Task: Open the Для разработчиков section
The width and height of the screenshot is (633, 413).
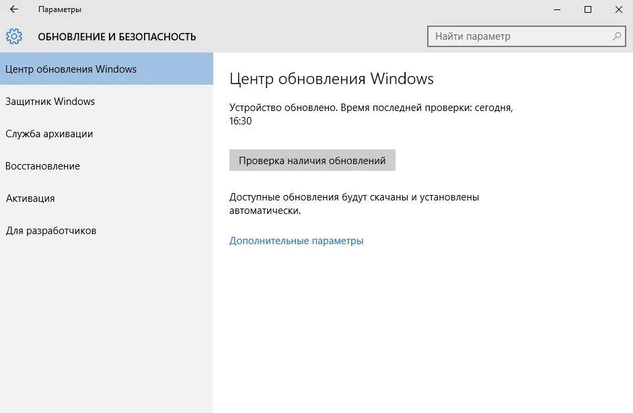Action: (x=51, y=231)
